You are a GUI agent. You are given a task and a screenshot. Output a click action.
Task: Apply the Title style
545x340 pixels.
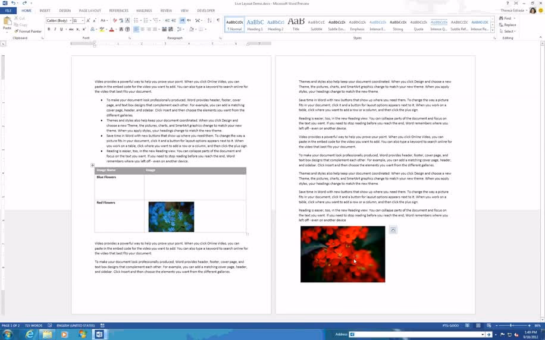click(296, 24)
